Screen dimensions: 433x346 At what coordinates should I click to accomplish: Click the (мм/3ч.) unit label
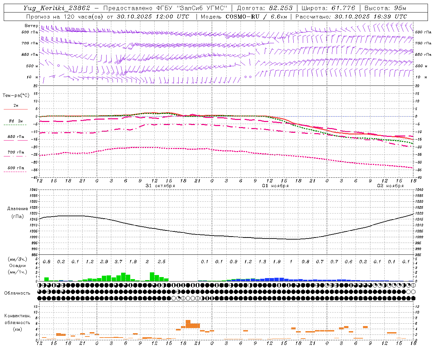point(17,259)
